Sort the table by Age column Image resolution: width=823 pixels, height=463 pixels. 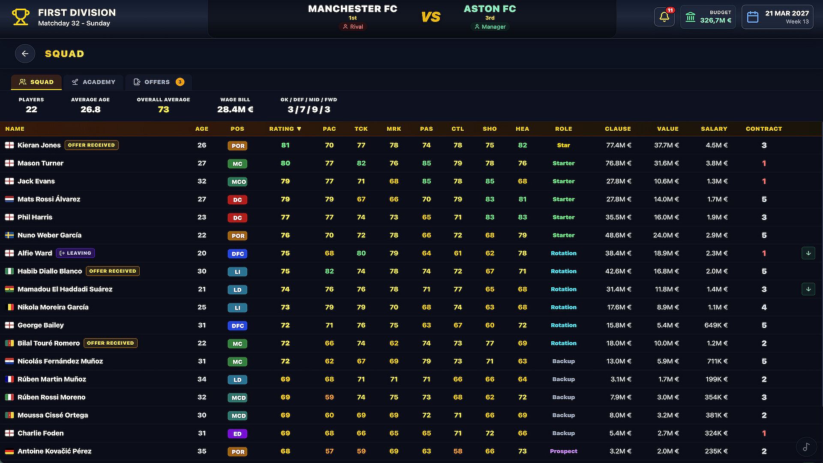click(x=202, y=129)
